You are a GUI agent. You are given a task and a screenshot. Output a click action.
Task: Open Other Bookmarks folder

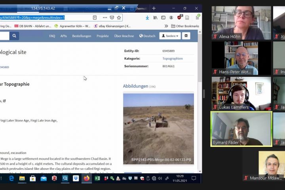point(185,26)
